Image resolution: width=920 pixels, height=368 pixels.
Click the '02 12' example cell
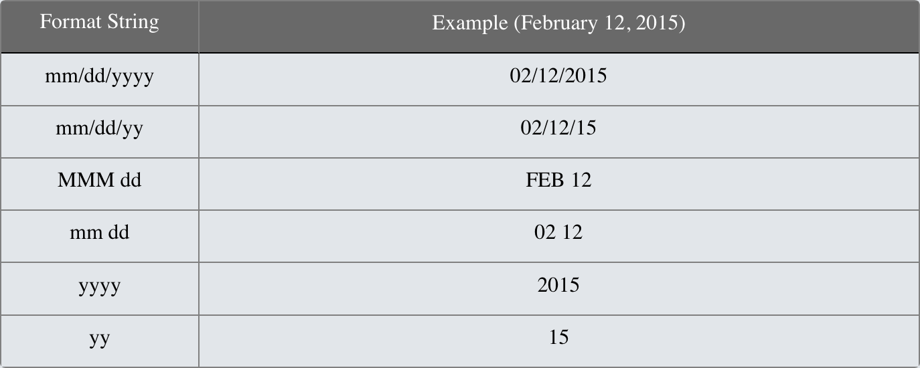(558, 233)
